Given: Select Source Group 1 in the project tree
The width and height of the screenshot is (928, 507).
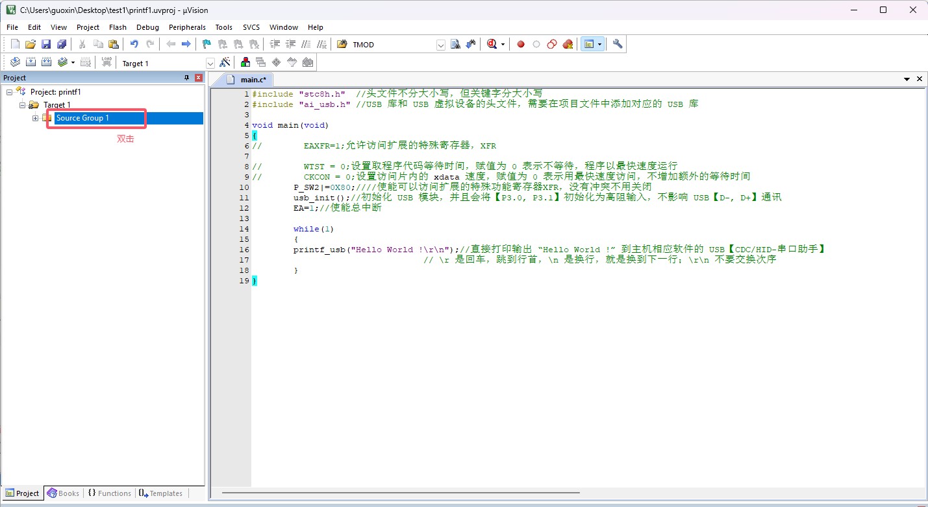Looking at the screenshot, I should pos(82,118).
